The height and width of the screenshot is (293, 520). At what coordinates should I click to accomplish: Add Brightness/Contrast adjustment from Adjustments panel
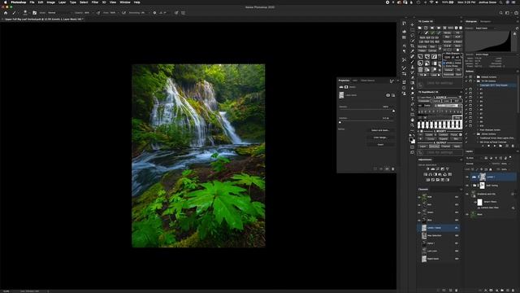428,168
